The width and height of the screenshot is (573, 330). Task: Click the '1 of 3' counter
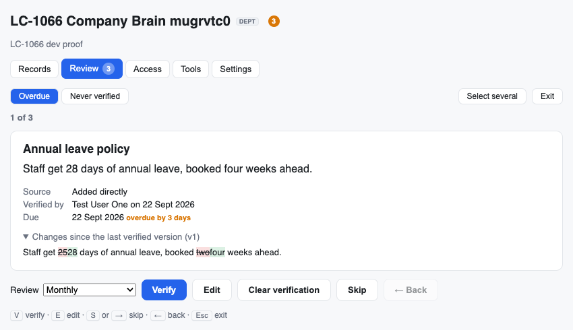click(x=22, y=118)
